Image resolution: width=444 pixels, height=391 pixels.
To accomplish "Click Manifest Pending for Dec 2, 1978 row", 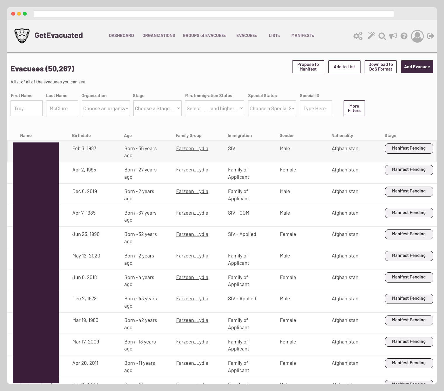I will (x=409, y=299).
